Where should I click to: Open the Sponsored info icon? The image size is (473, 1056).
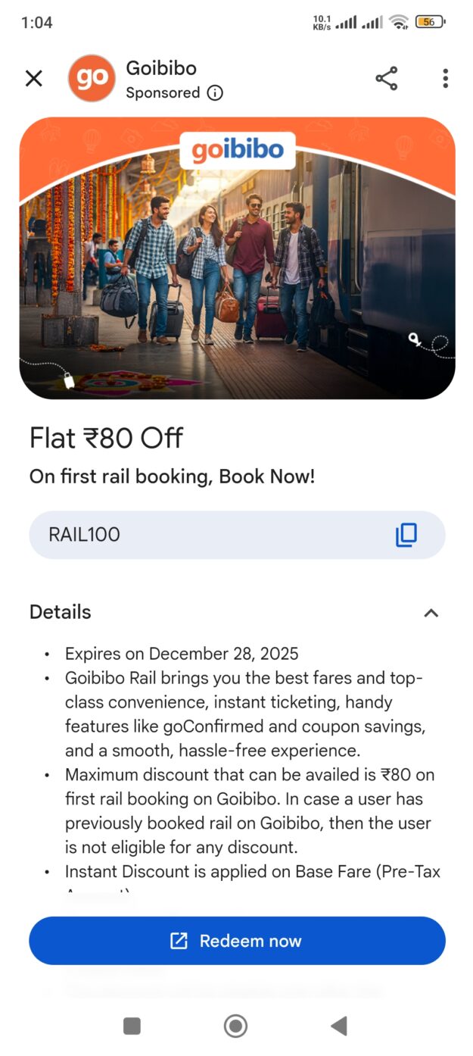[x=215, y=93]
